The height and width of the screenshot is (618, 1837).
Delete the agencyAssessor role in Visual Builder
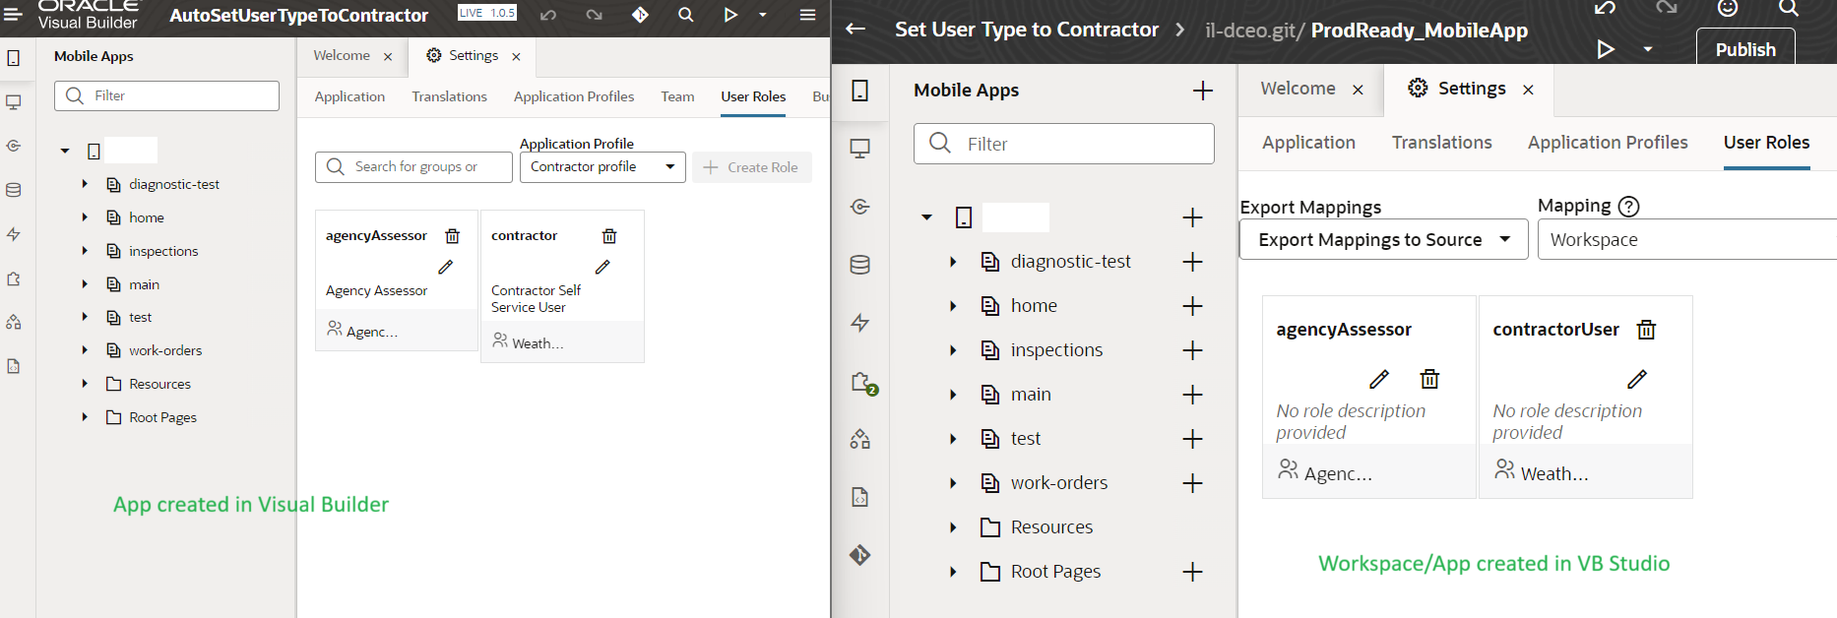point(452,236)
